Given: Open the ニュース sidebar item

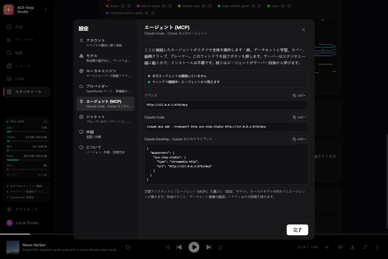Looking at the screenshot, I should 27,66.
